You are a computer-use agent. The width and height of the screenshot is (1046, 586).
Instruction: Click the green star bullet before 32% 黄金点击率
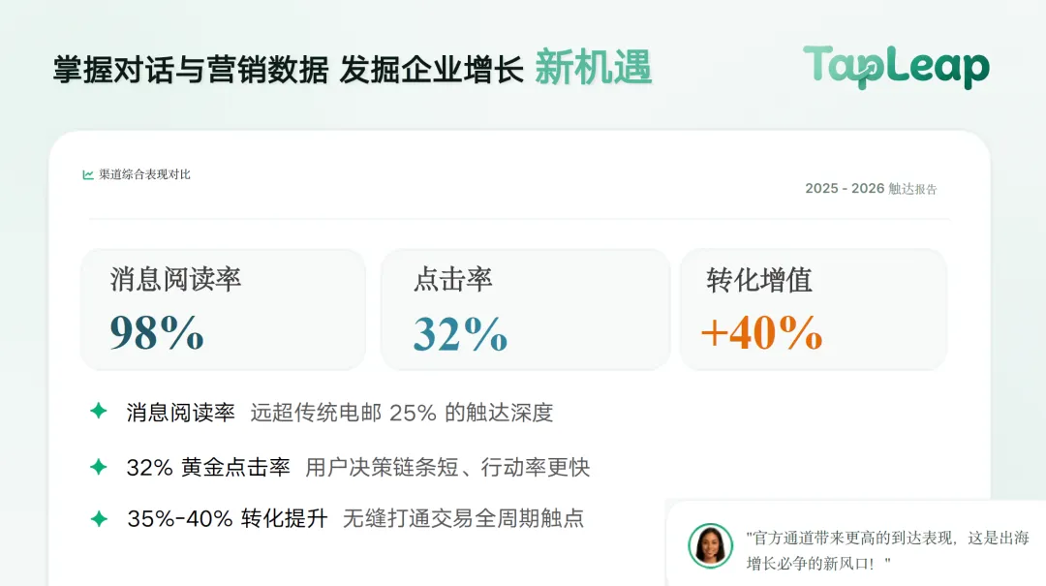(99, 467)
